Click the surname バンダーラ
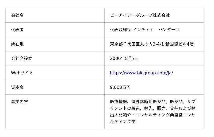214x137 pixels. coord(169,30)
